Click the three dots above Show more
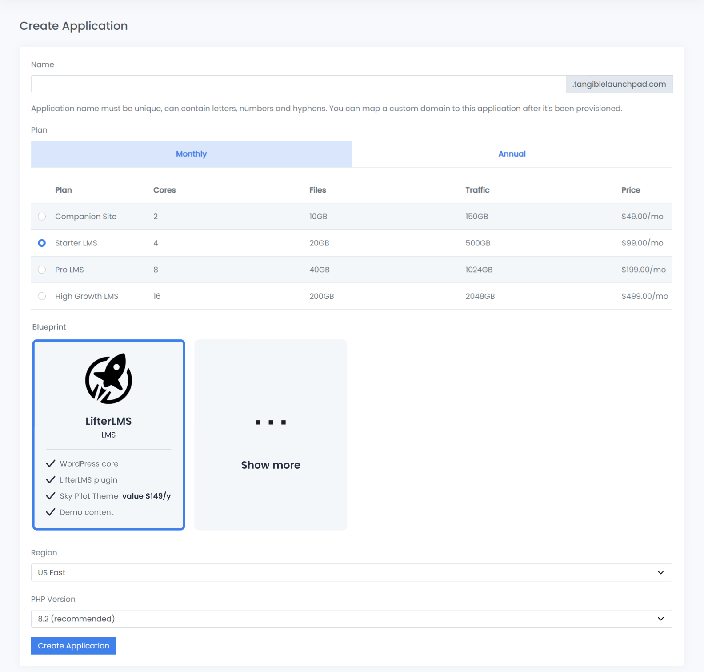 [x=271, y=422]
